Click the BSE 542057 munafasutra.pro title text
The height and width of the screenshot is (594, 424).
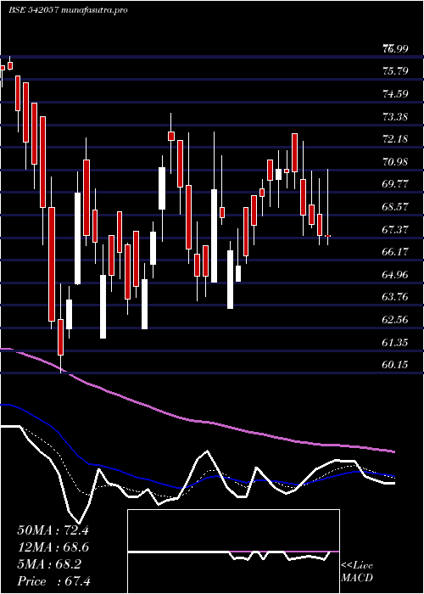pyautogui.click(x=68, y=10)
